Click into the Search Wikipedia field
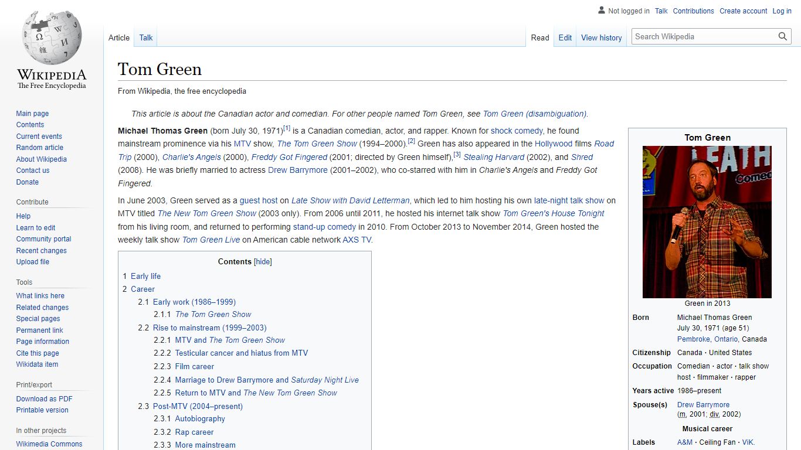This screenshot has width=801, height=450. 705,36
